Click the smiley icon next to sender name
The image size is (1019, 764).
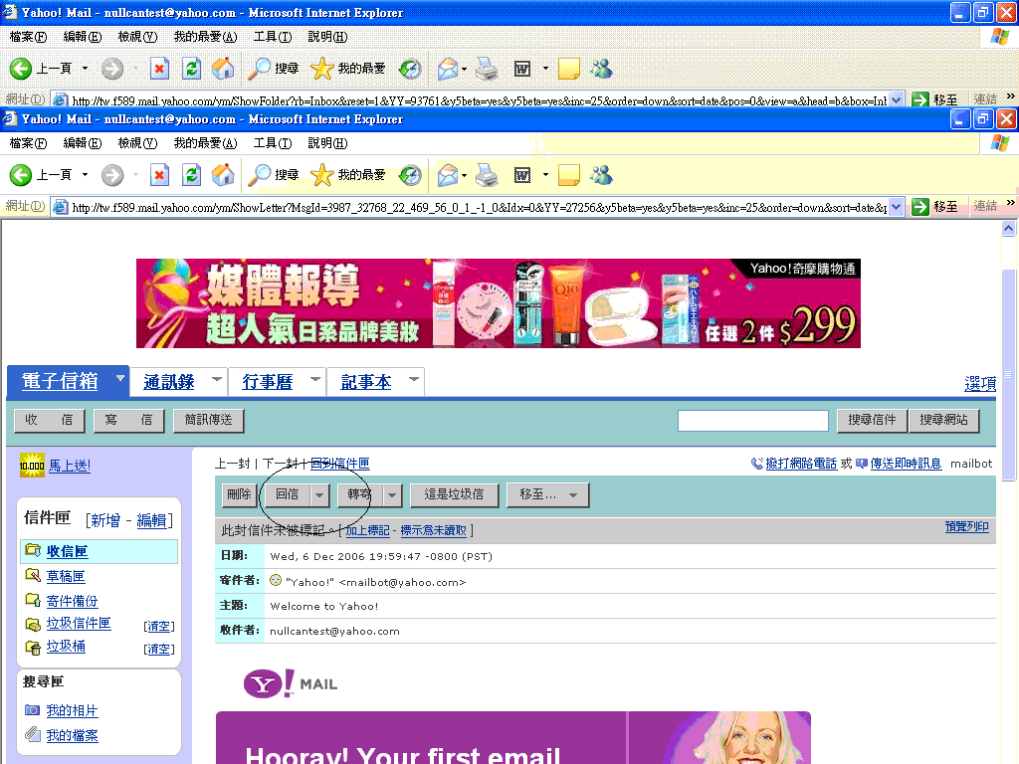[276, 580]
